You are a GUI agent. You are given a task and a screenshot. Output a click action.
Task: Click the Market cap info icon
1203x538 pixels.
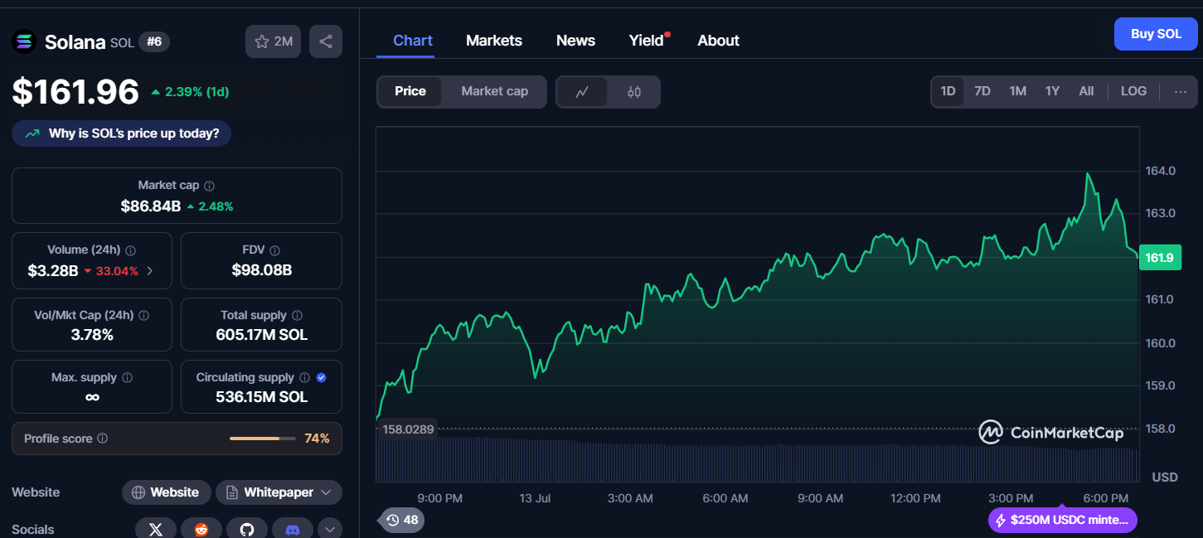[210, 187]
